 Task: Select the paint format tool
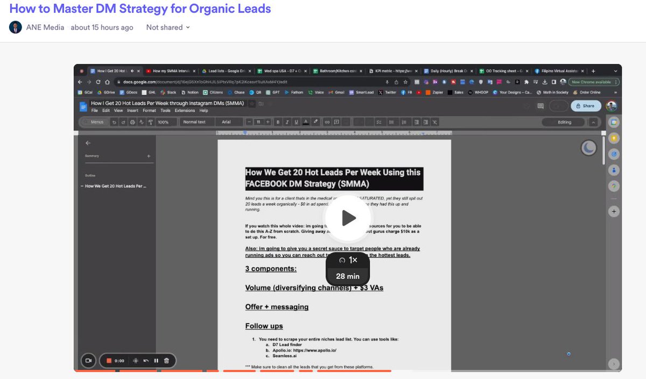(150, 122)
